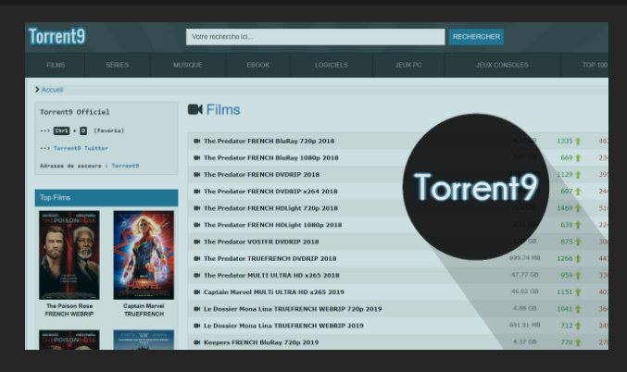
Task: Click video icon beside Captain Marvel MULTI row
Action: coord(196,292)
